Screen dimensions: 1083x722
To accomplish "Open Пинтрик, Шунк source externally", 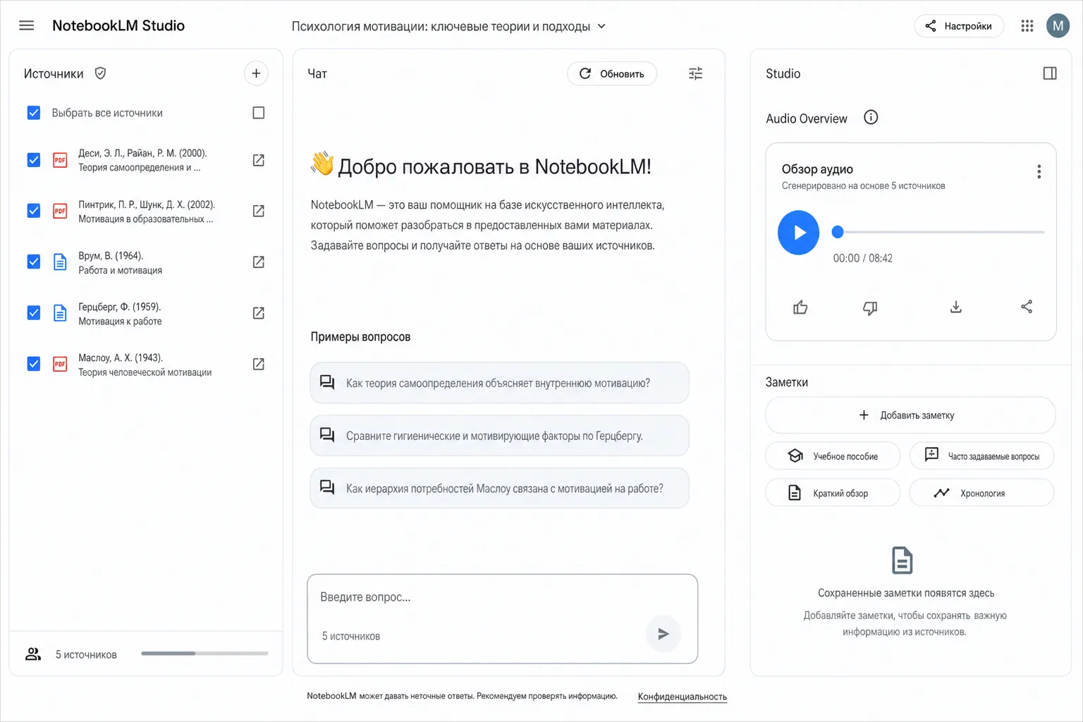I will pos(259,211).
